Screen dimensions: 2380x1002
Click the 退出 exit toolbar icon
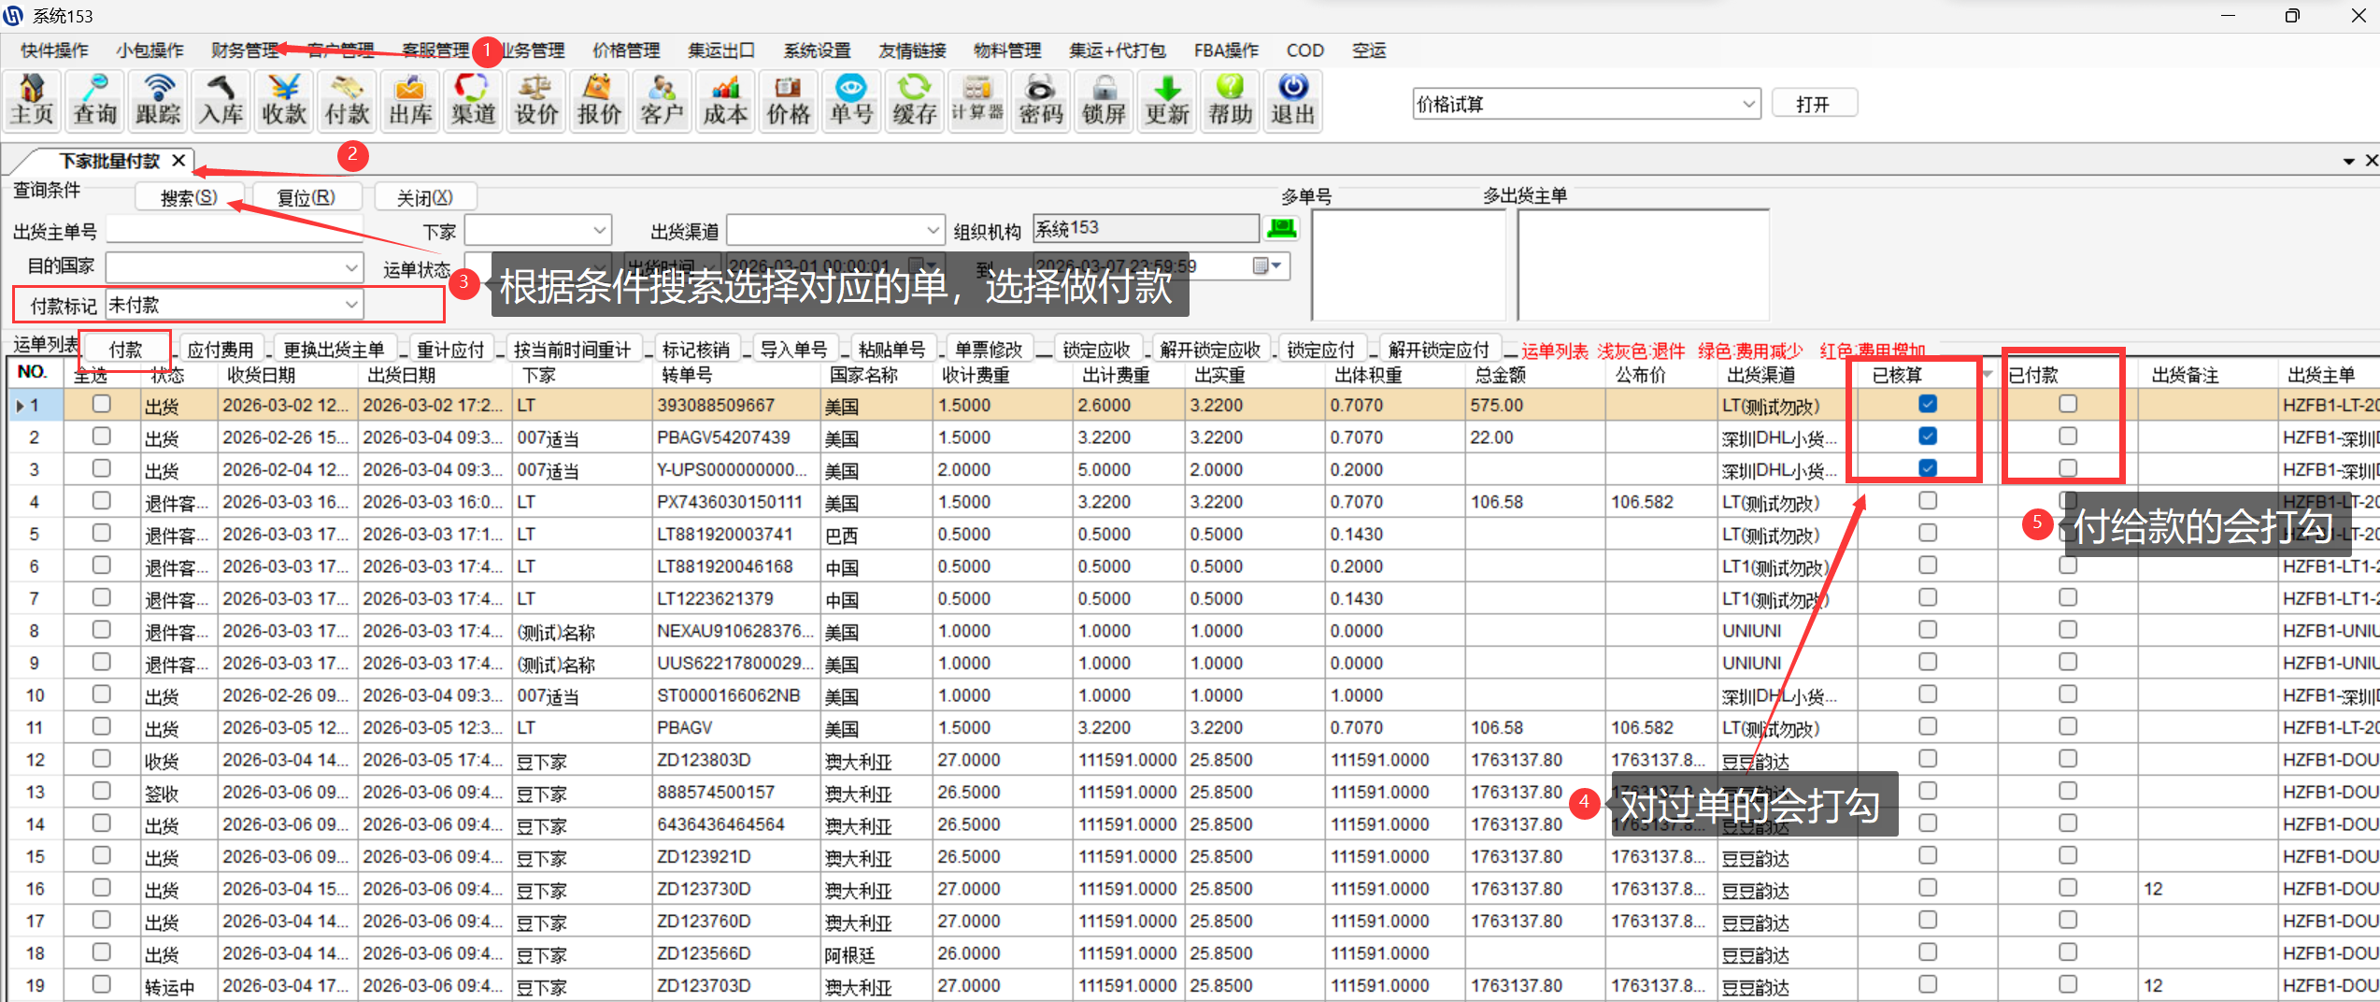coord(1293,100)
